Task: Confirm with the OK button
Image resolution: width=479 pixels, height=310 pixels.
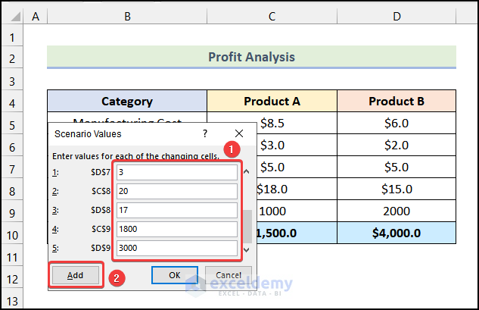Action: coord(174,275)
